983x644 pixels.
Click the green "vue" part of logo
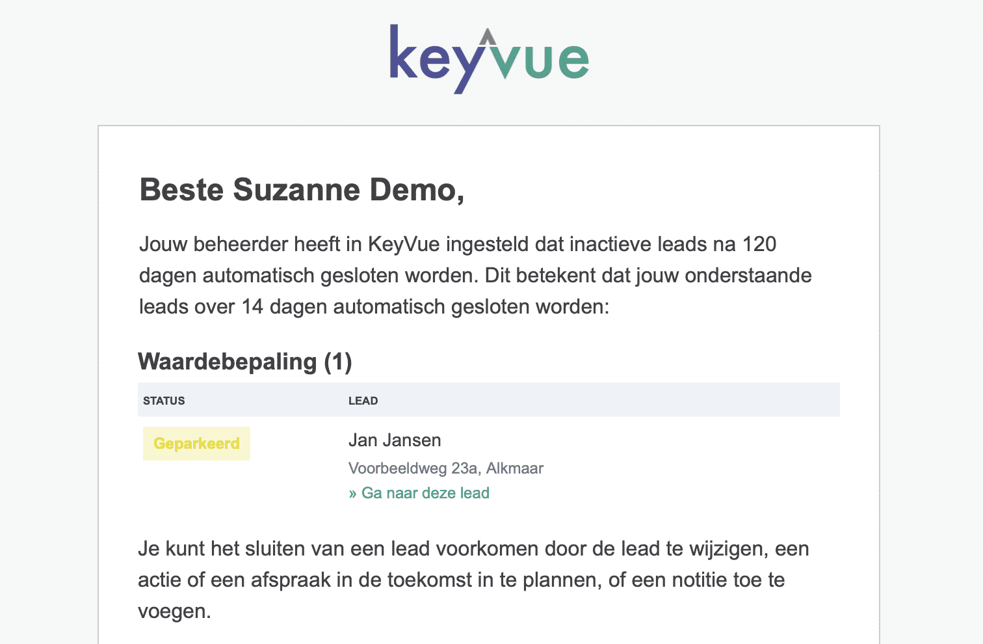pos(540,61)
